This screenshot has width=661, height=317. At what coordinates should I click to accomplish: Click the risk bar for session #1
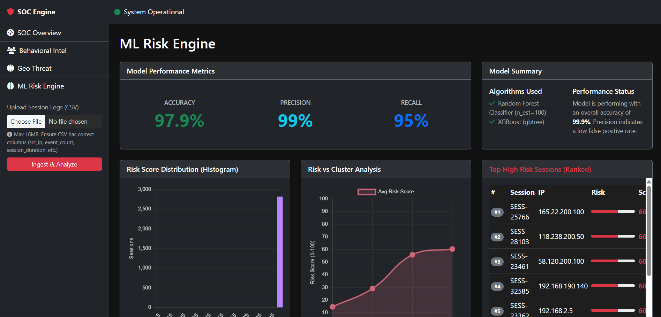(x=613, y=211)
